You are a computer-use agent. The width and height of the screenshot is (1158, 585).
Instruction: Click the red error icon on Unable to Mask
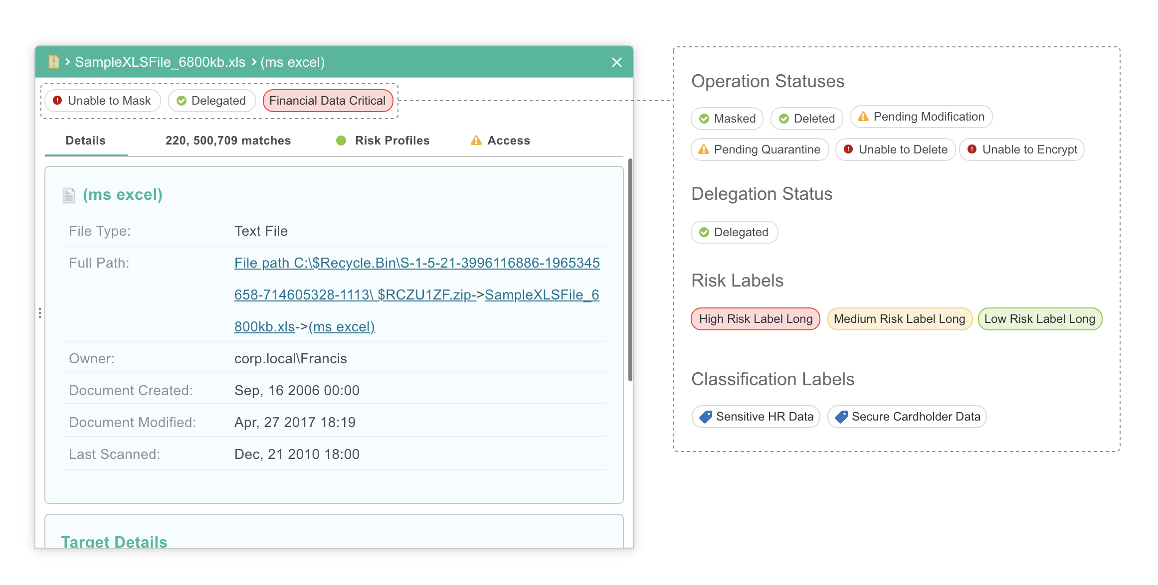point(57,100)
